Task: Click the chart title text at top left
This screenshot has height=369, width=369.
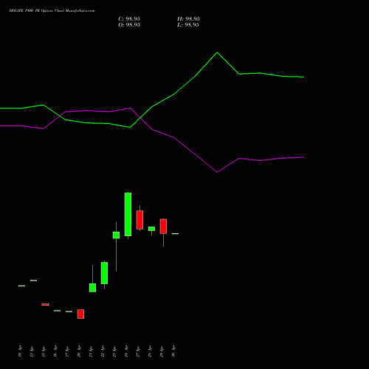Action: [x=52, y=11]
